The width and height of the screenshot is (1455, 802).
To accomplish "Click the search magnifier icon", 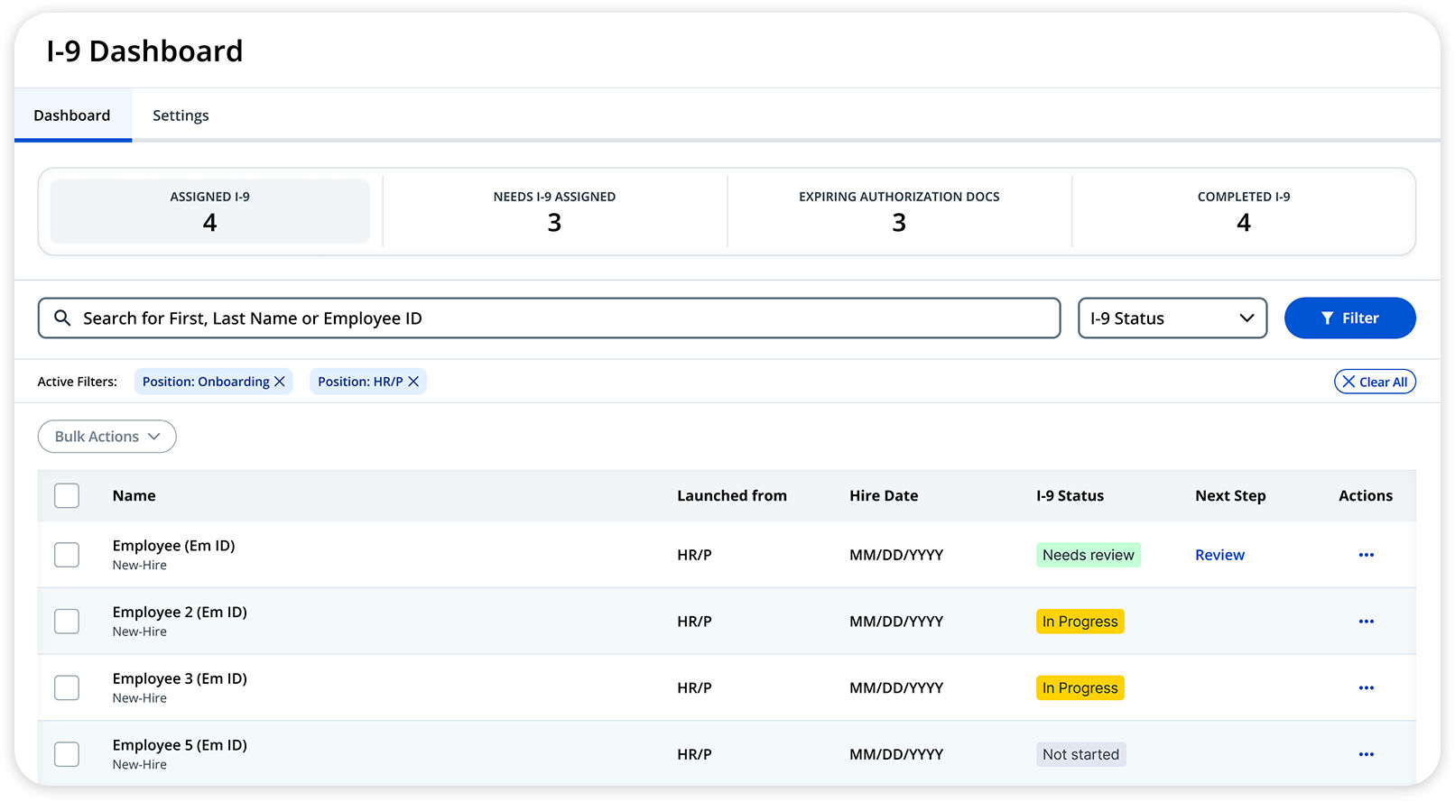I will click(x=62, y=318).
